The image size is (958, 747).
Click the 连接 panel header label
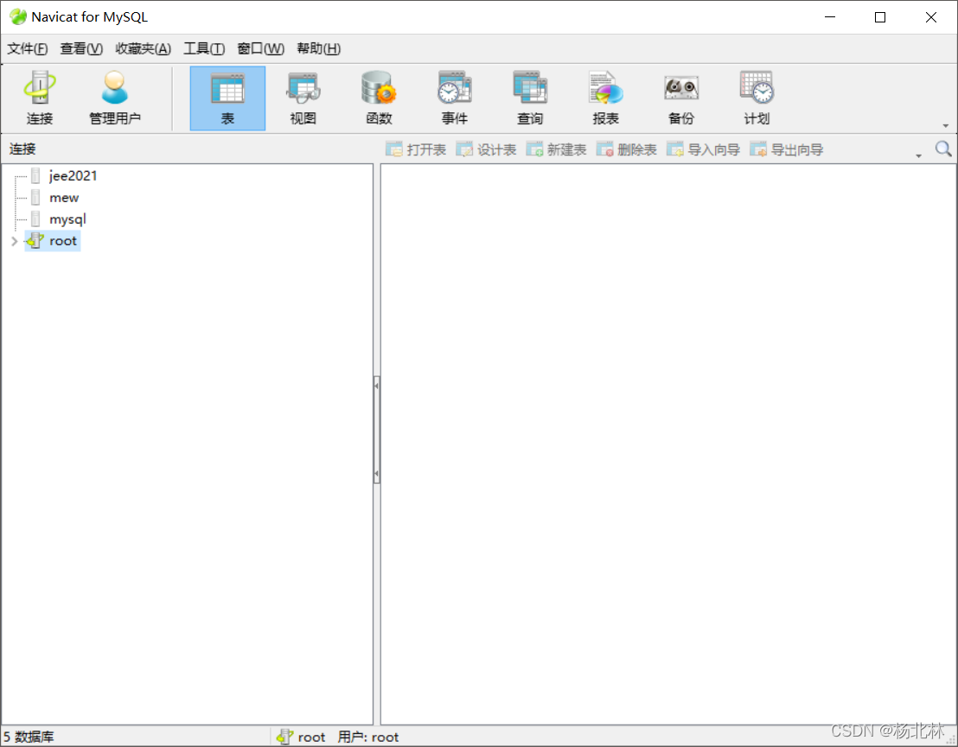(22, 149)
